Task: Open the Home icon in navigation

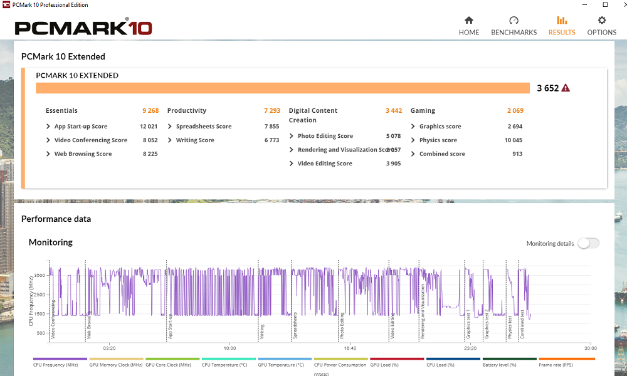Action: coord(468,21)
